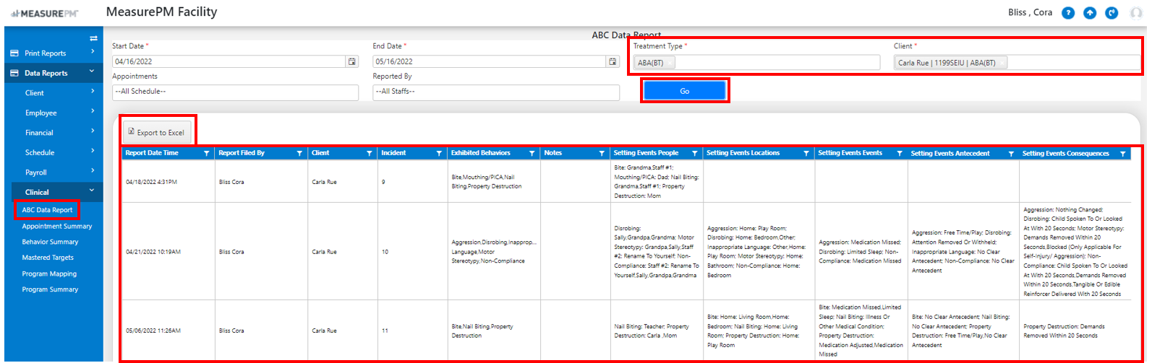Viewport: 1152px width, 363px height.
Task: Click the phone call icon in header
Action: (1112, 13)
